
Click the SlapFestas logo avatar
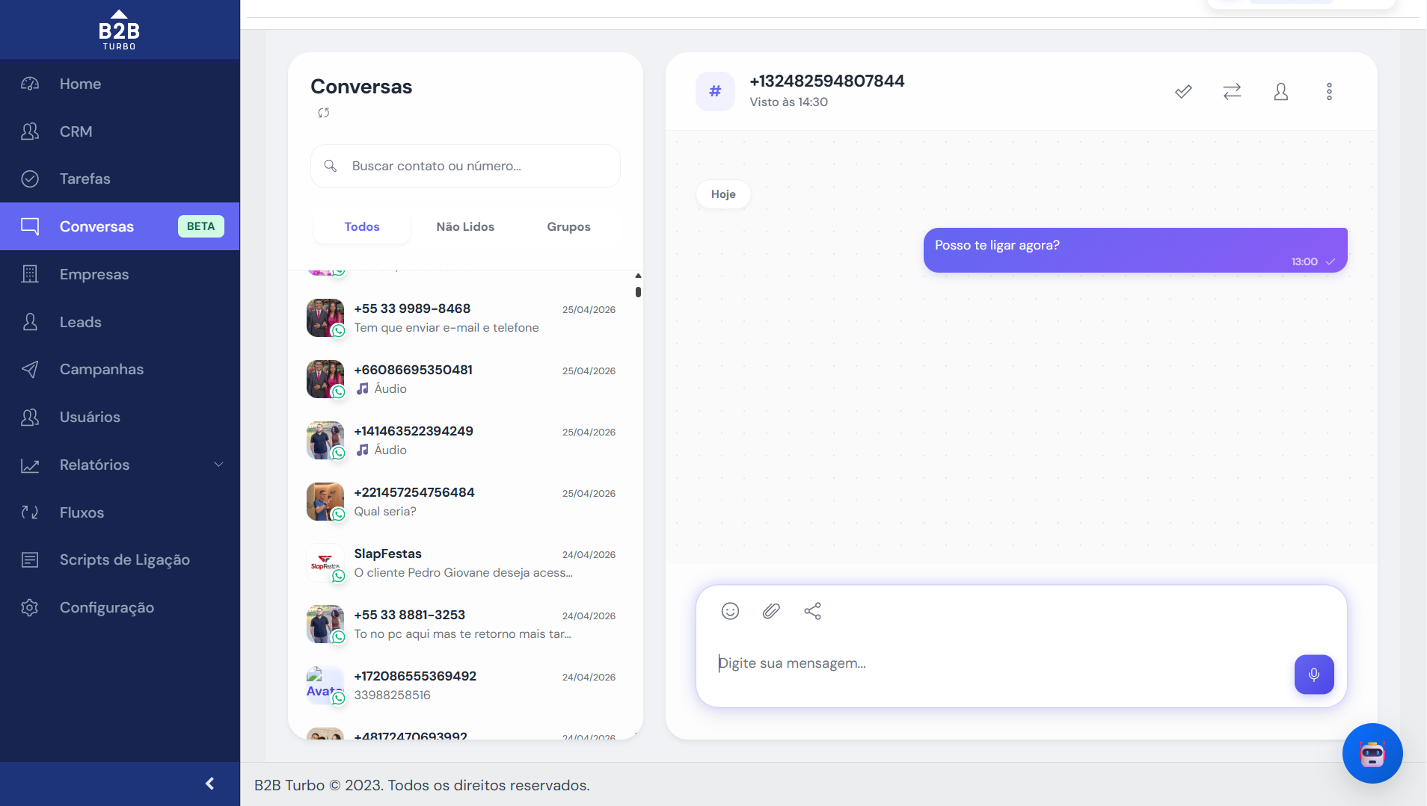(x=325, y=563)
